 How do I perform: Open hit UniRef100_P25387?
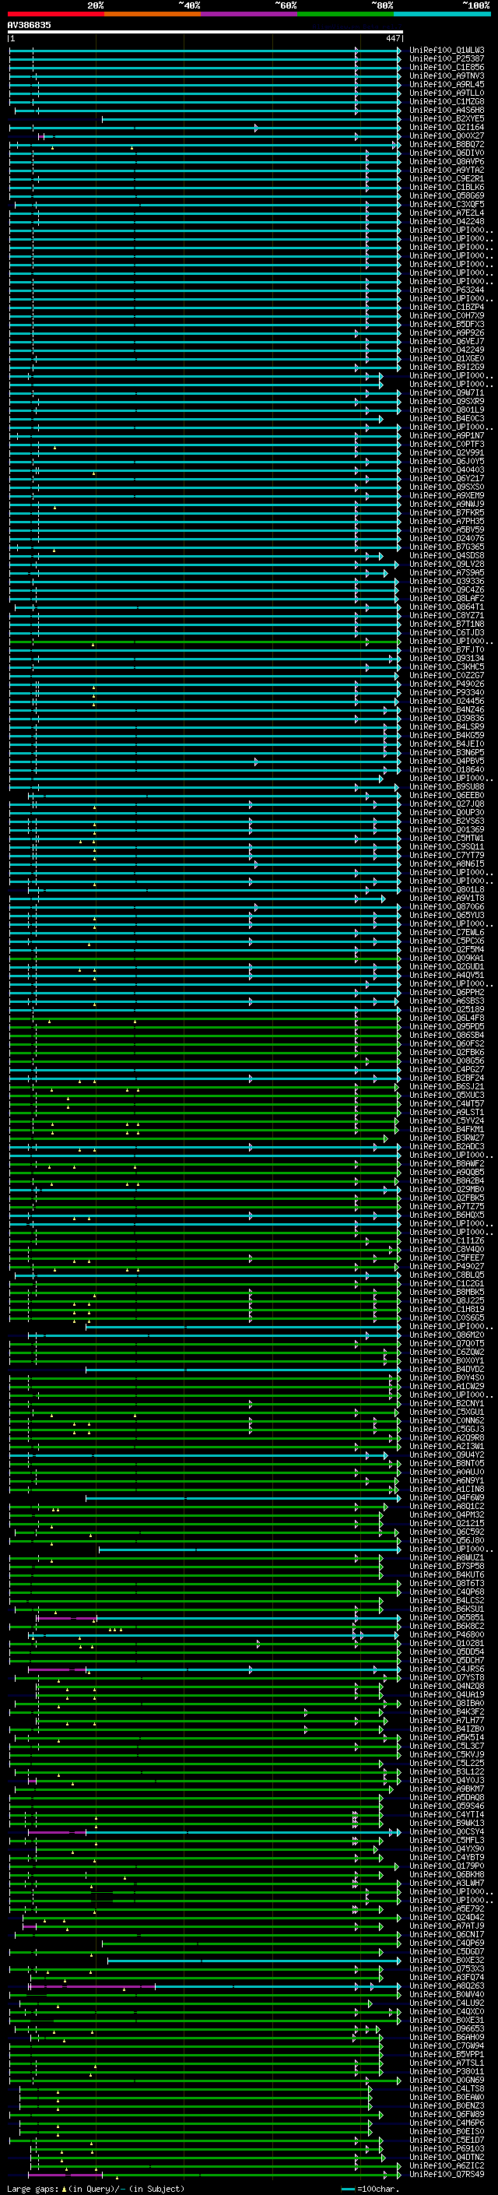coord(447,59)
